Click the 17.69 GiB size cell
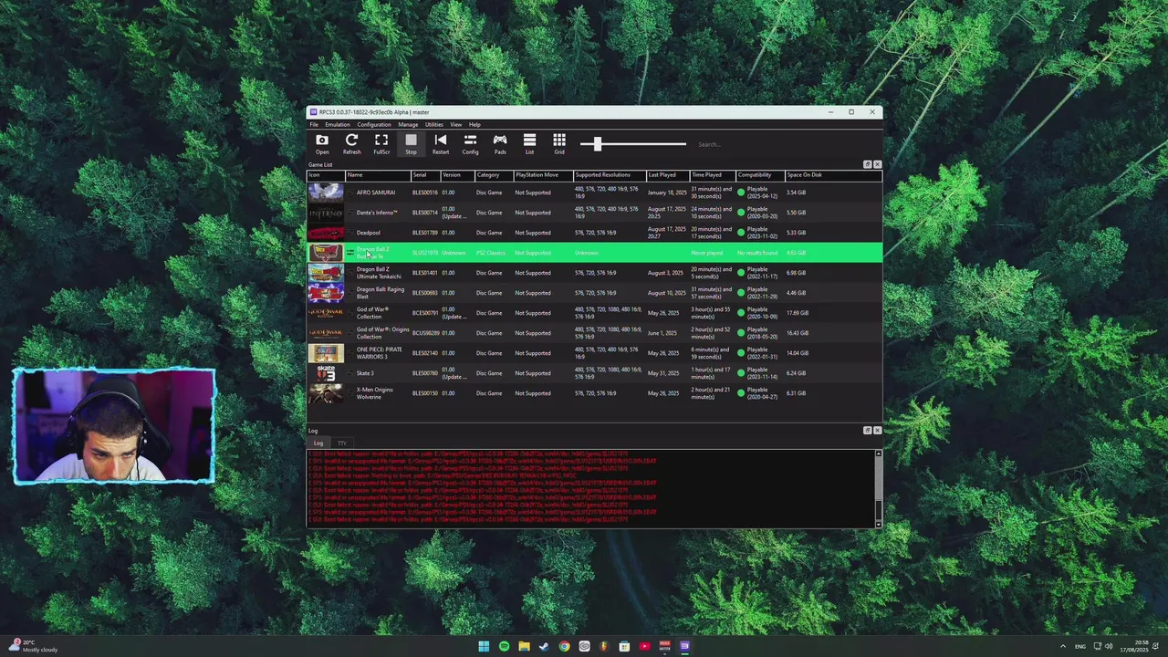Screen dimensions: 1168x657 point(798,313)
